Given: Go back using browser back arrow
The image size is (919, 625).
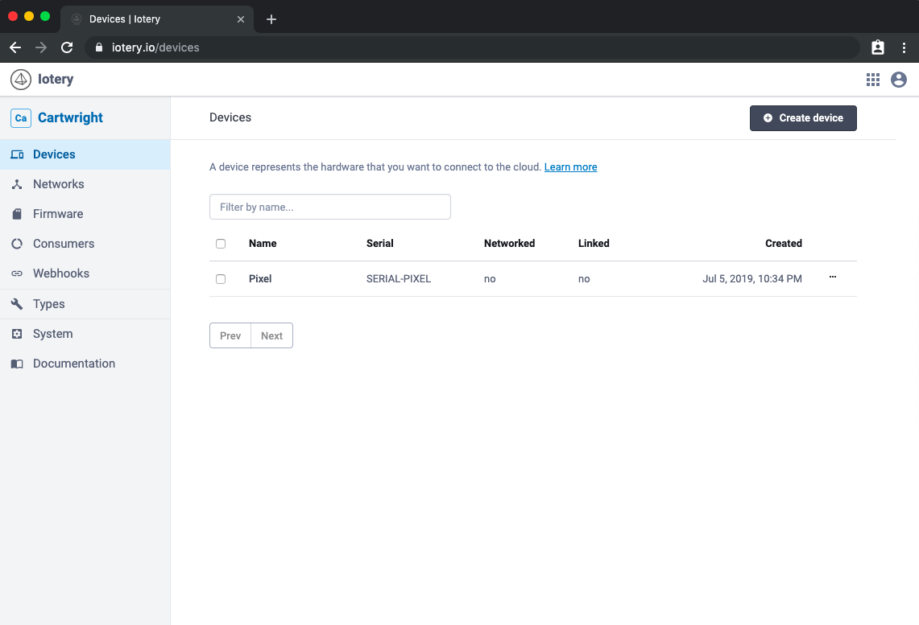Looking at the screenshot, I should coord(16,47).
